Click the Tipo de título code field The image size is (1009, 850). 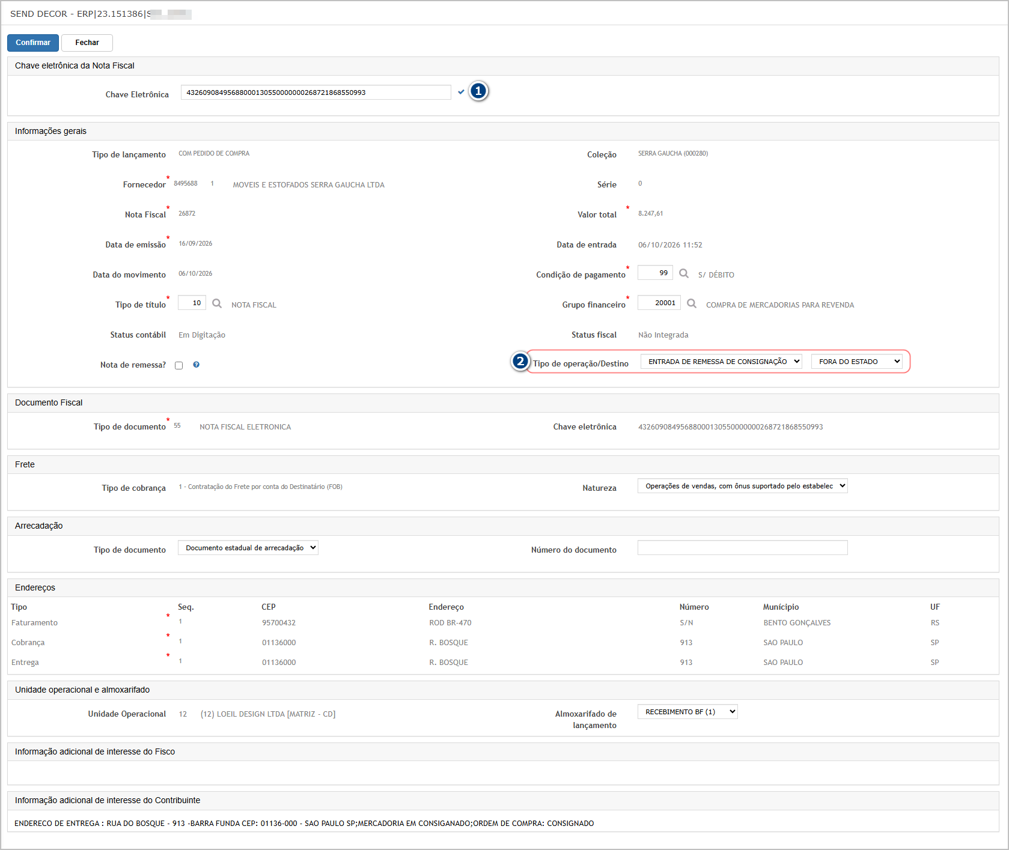pyautogui.click(x=192, y=303)
